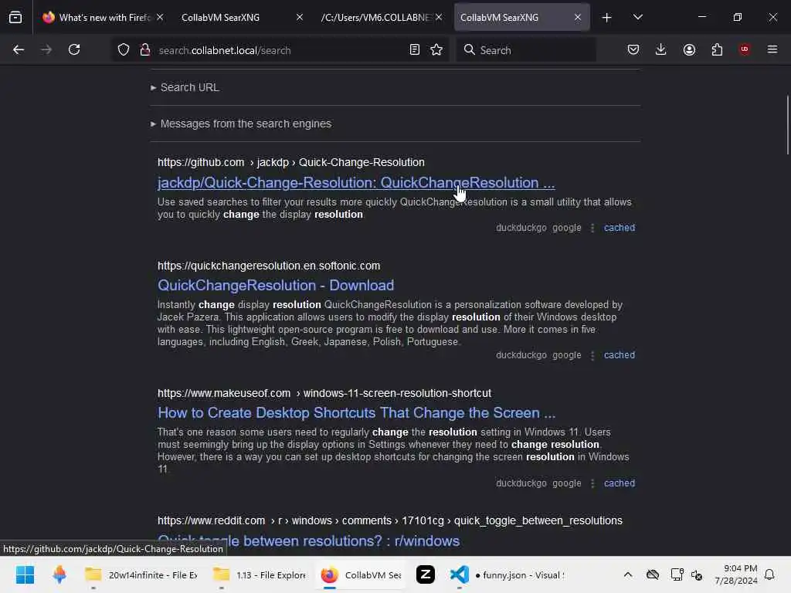Click www.makeuseof.com result URL text

point(324,393)
